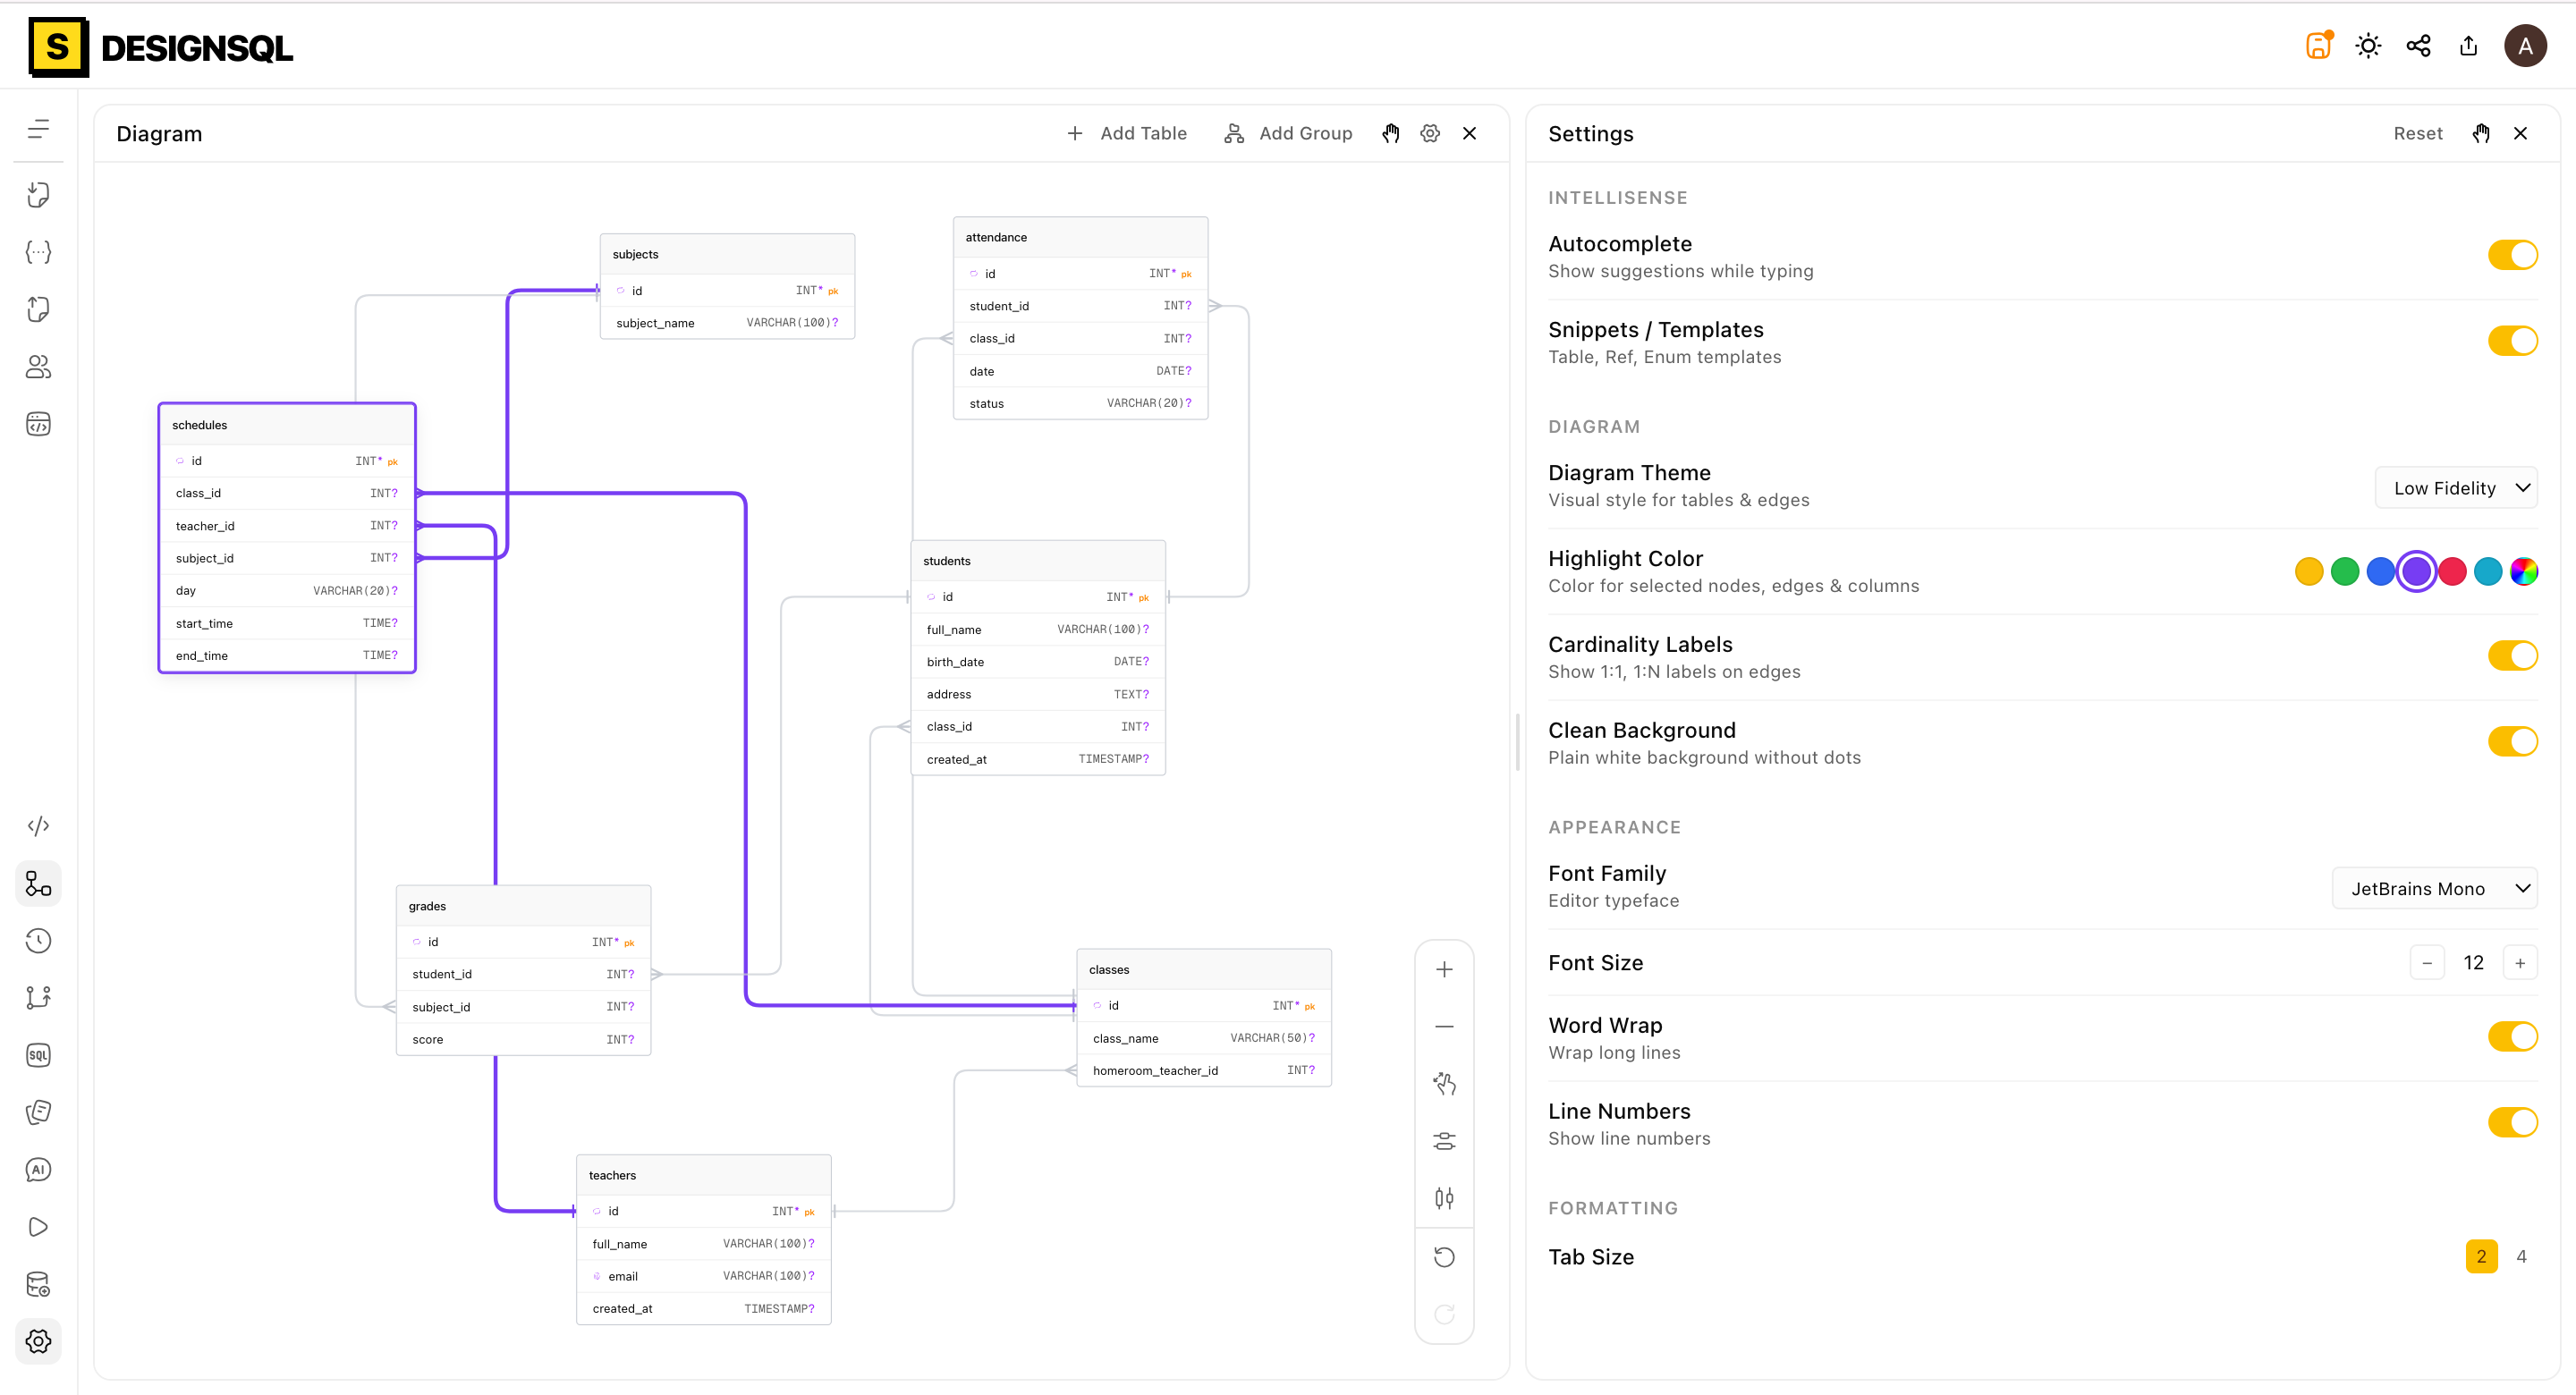
Task: Open the version branch sidebar icon
Action: tap(38, 998)
